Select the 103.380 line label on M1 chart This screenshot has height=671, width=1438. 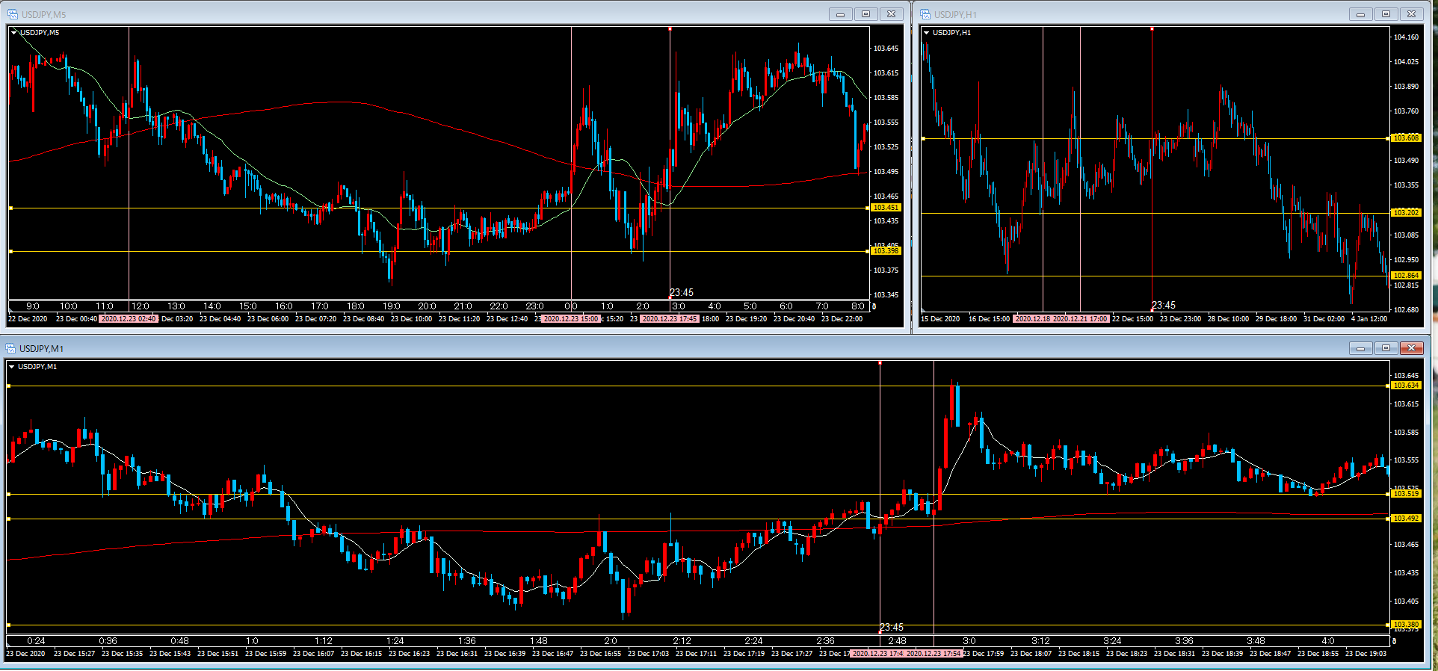[x=1406, y=625]
